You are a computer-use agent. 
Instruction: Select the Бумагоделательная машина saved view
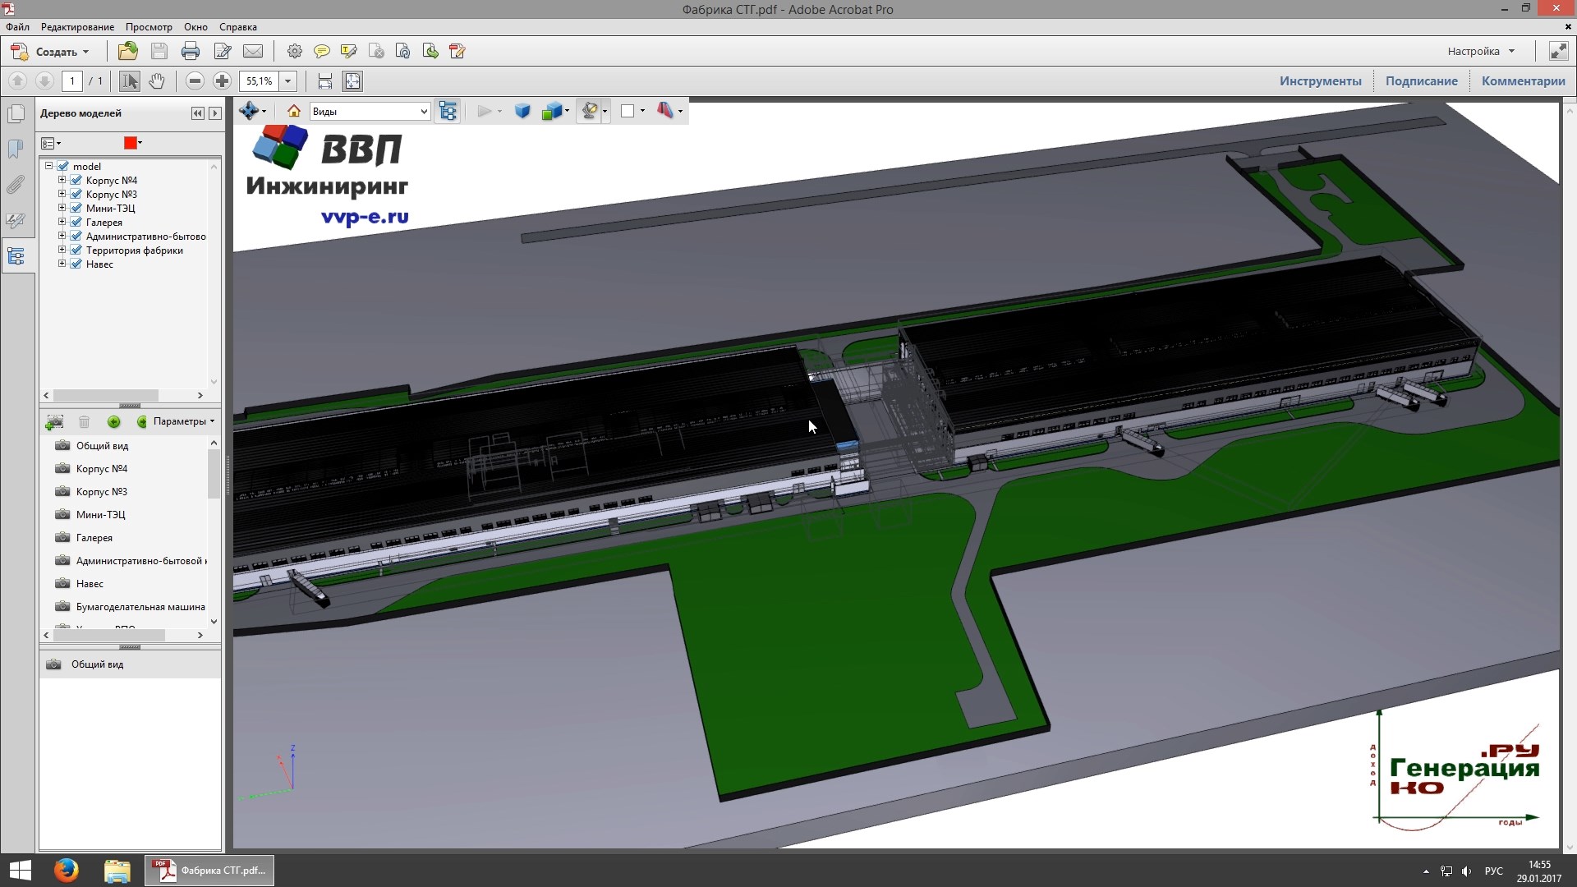pos(140,607)
